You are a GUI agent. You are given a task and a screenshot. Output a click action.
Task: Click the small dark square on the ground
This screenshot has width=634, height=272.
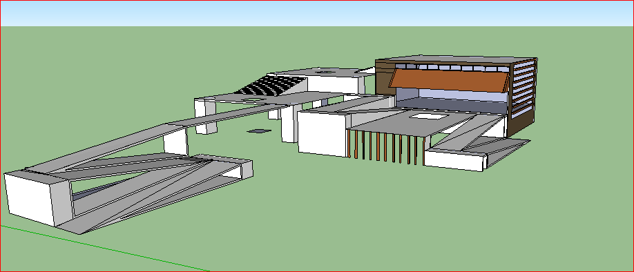click(x=259, y=130)
